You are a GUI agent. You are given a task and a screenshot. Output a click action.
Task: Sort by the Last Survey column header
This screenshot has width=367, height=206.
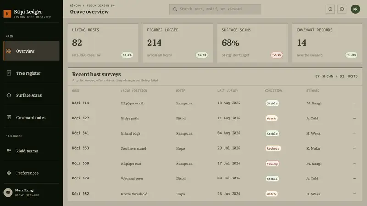[x=228, y=90]
